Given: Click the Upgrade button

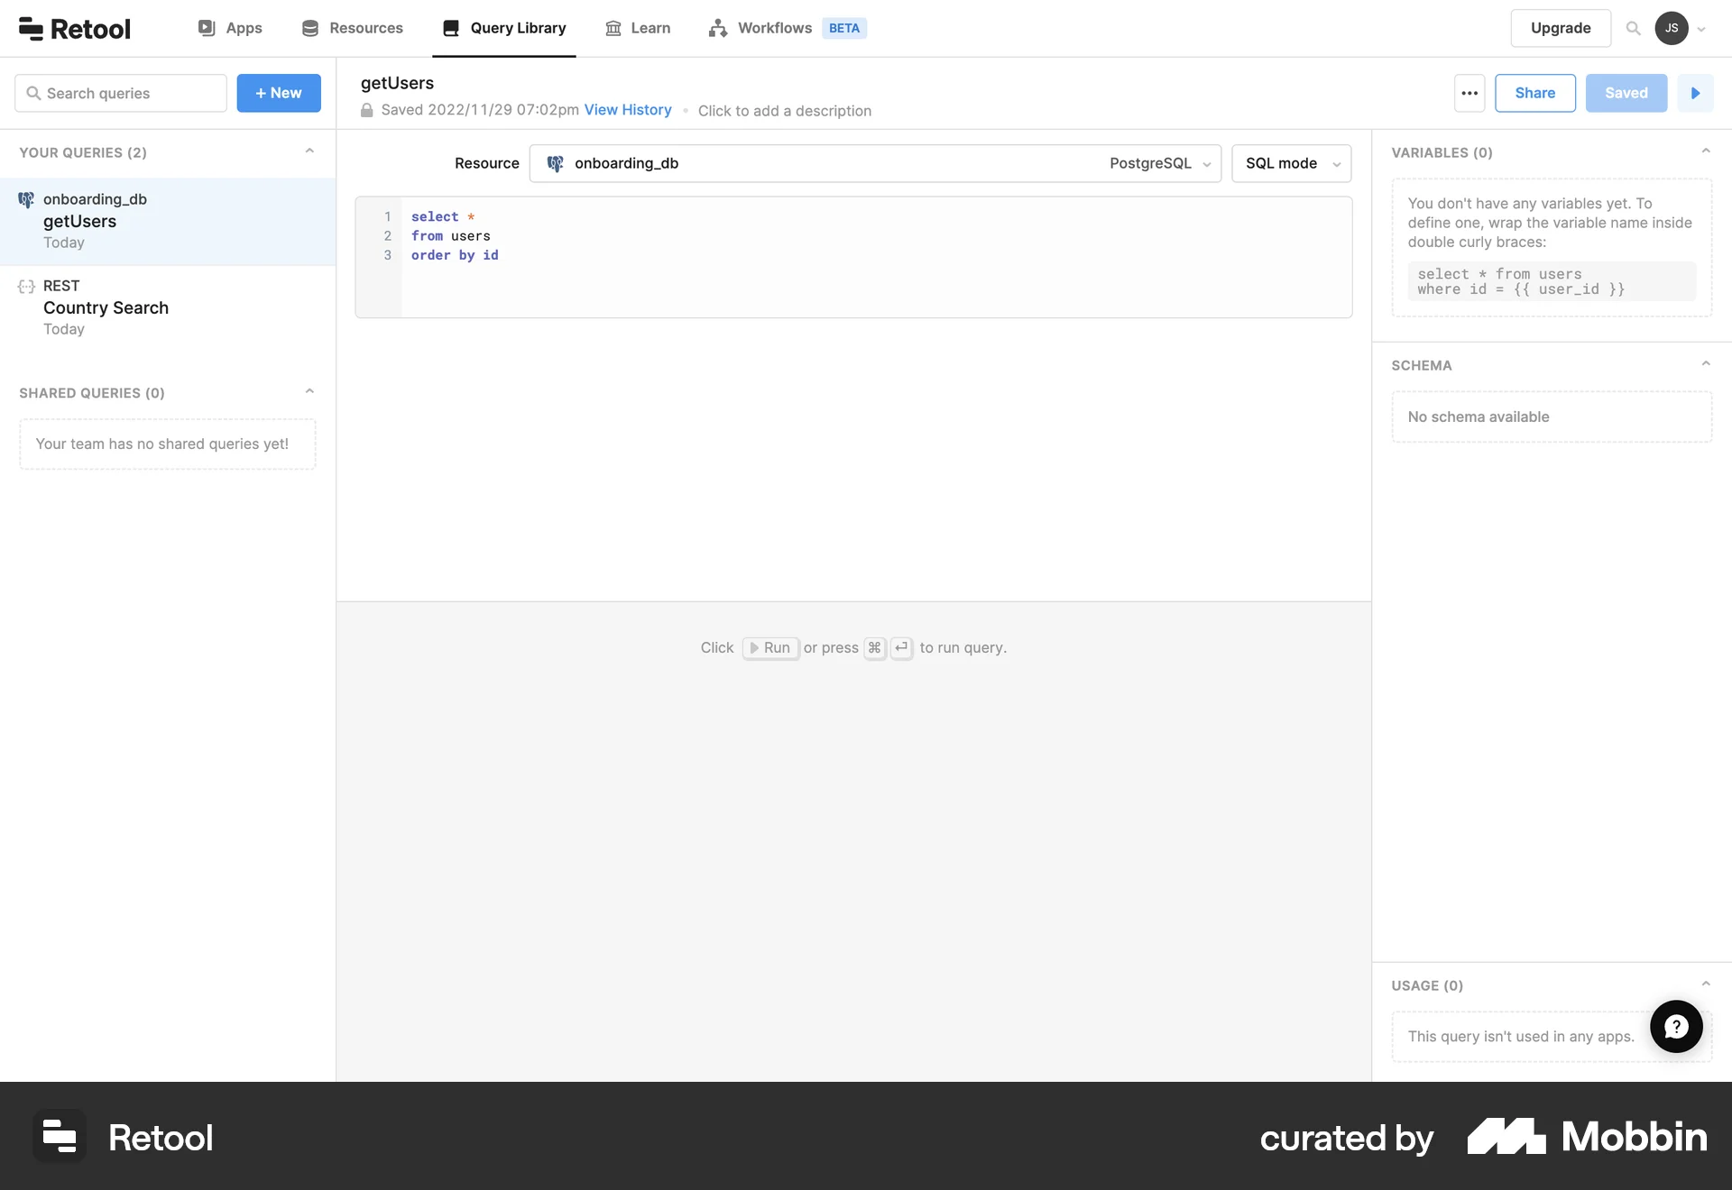Looking at the screenshot, I should pyautogui.click(x=1561, y=28).
